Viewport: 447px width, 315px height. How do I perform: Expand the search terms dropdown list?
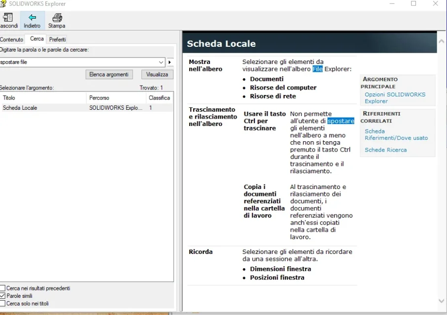[x=161, y=62]
